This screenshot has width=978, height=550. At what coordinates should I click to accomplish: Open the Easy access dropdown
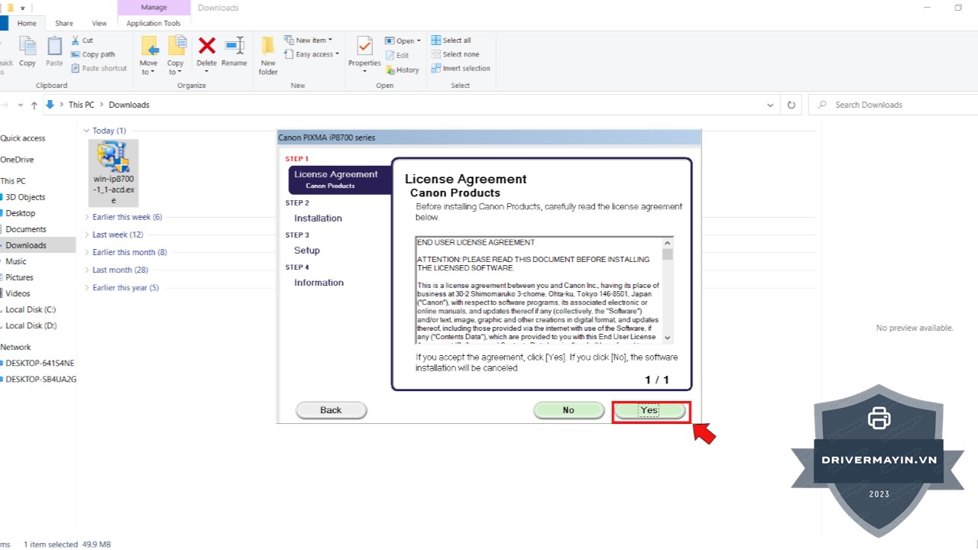click(x=313, y=54)
